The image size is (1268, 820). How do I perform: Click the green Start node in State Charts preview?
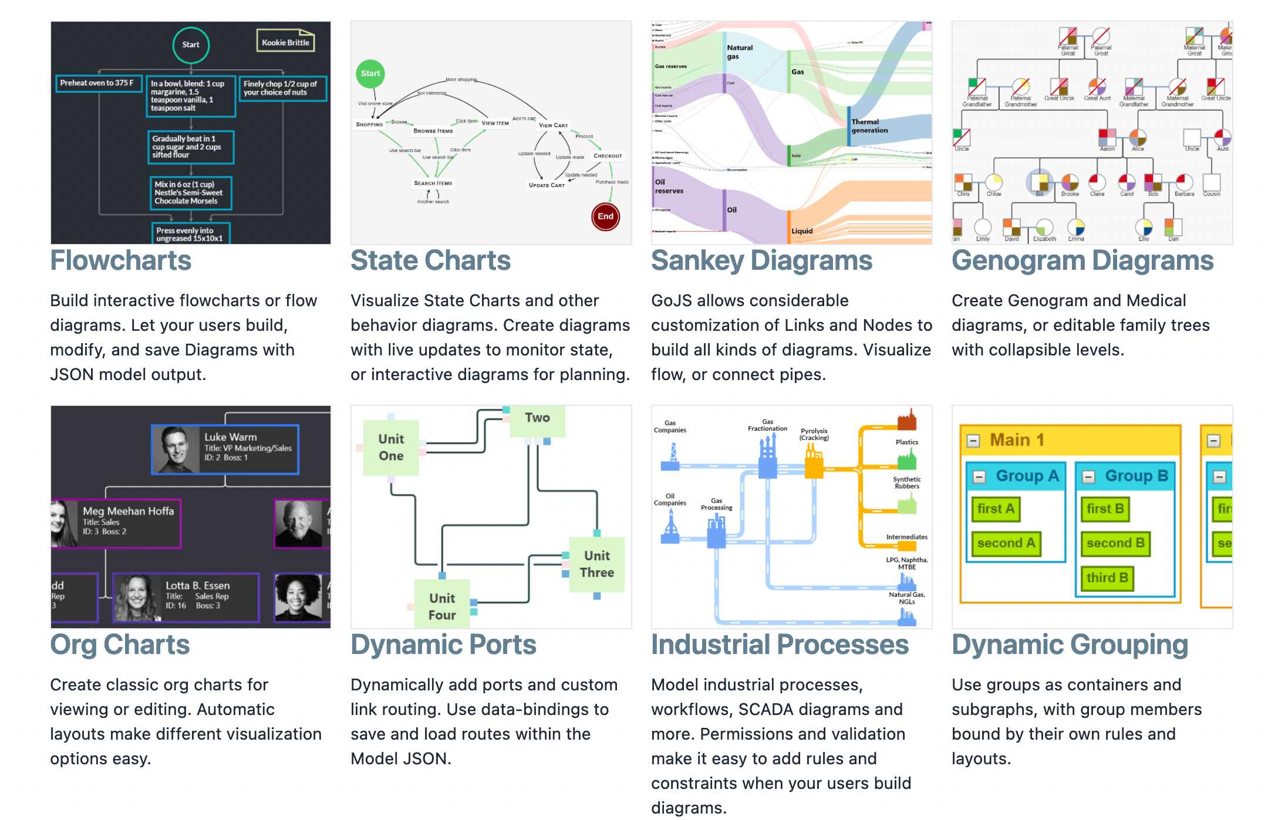point(370,74)
